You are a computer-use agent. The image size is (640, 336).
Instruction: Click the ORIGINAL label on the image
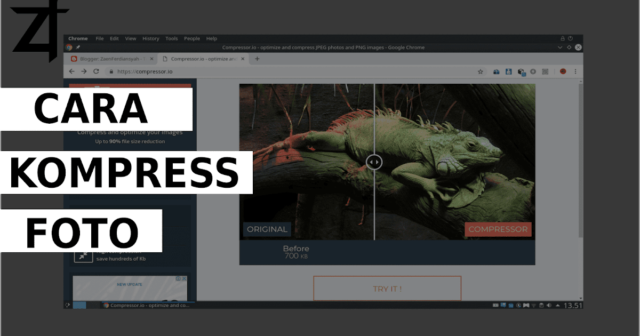tap(266, 229)
